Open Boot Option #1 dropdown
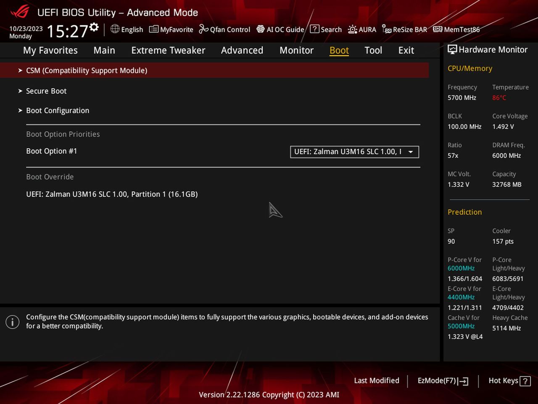Screen dimensions: 538x404 coord(354,151)
